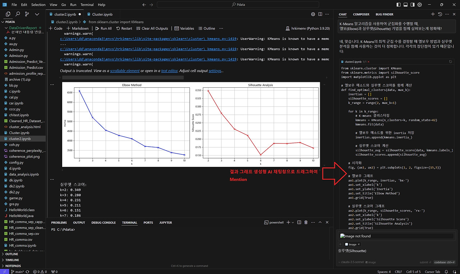460x274 pixels.
Task: Go back with the navigation arrow
Action: tap(144, 5)
